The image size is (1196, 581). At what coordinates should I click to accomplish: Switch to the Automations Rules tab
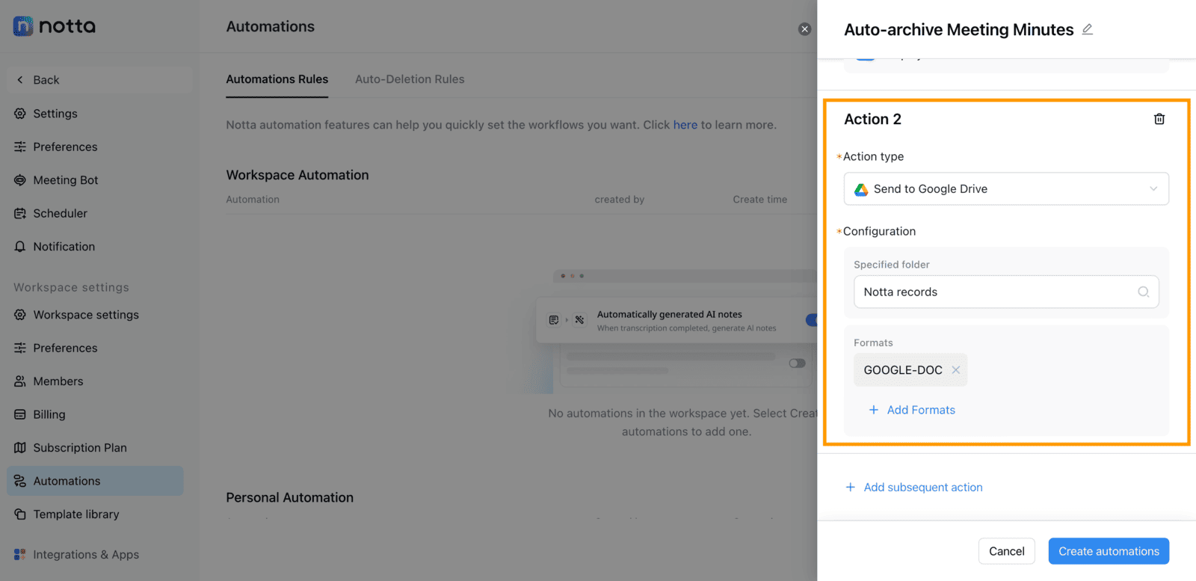point(277,79)
